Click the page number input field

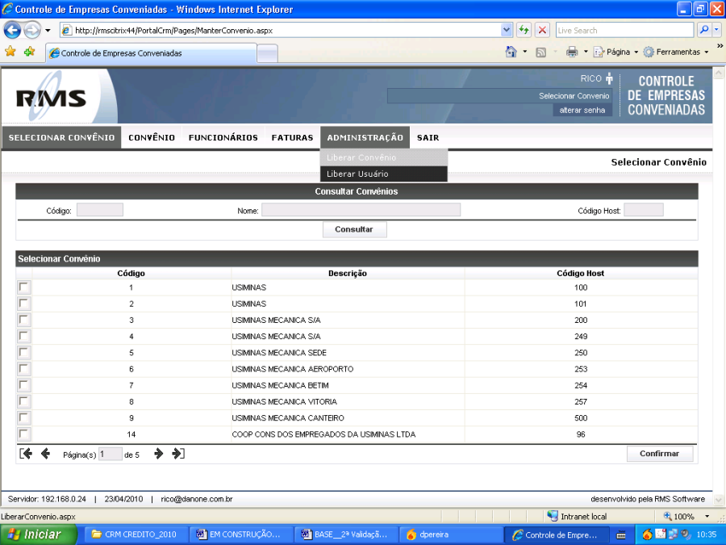[x=111, y=454]
